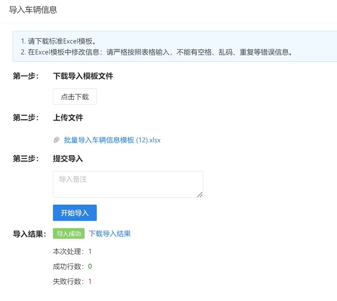Click the paperclip icon beside the uploaded file
Viewport: 337px width, 301px height.
point(56,140)
